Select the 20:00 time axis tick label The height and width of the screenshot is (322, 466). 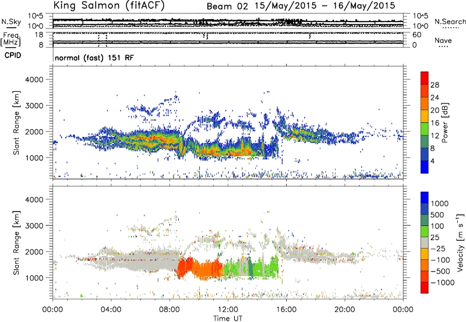click(345, 310)
